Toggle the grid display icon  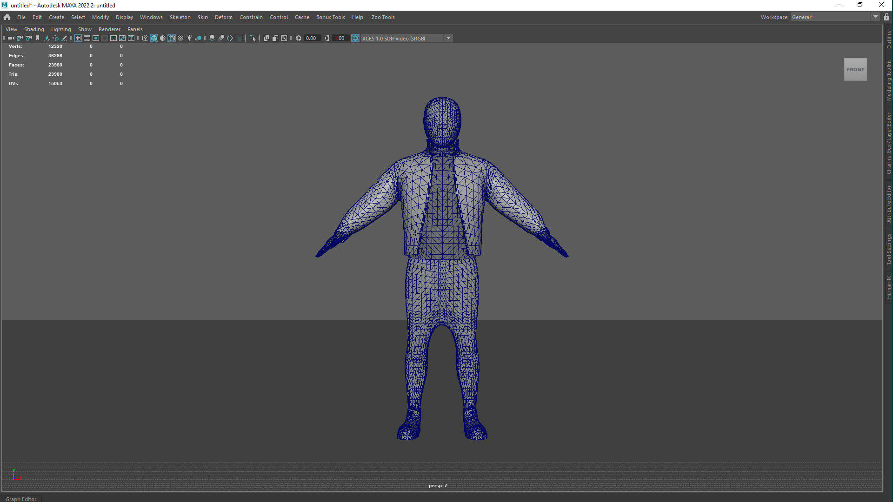click(78, 38)
